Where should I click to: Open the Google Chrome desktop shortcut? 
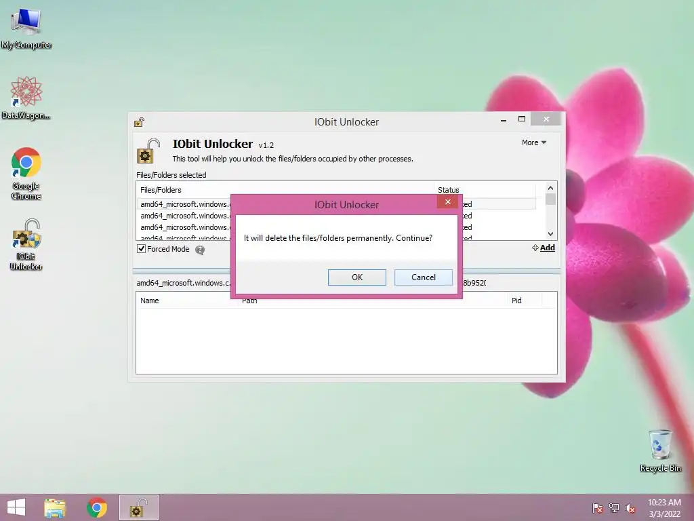(x=26, y=173)
